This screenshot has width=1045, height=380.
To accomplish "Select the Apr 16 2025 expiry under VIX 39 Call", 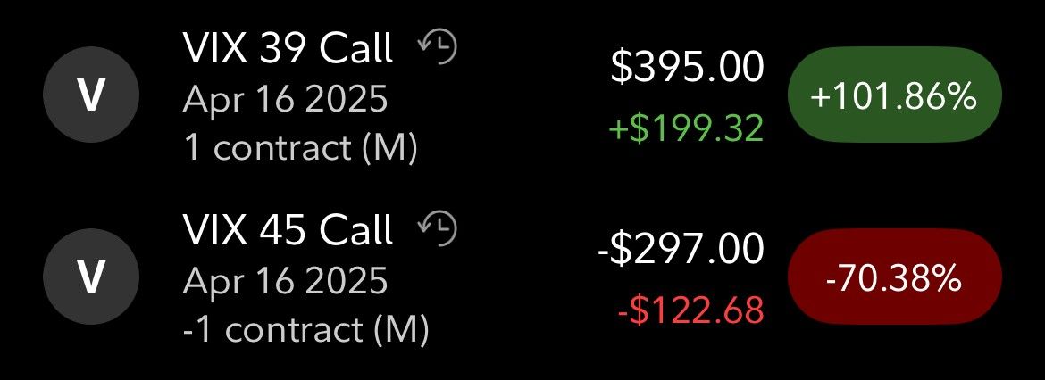I will point(285,99).
